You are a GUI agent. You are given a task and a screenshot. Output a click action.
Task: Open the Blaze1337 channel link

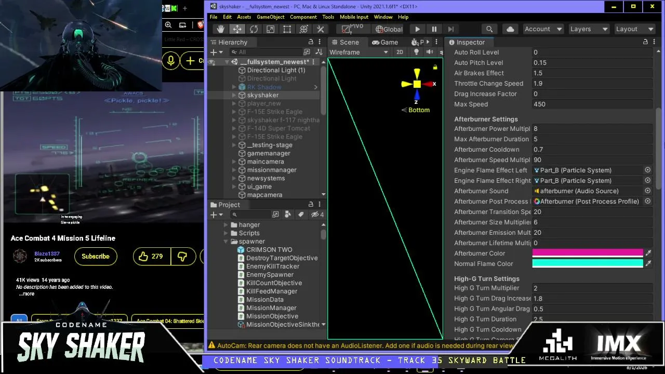point(47,253)
